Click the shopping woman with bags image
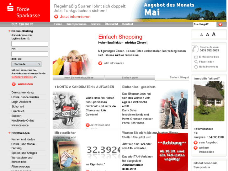Viewport: 228px width, 171px height. pos(72,62)
